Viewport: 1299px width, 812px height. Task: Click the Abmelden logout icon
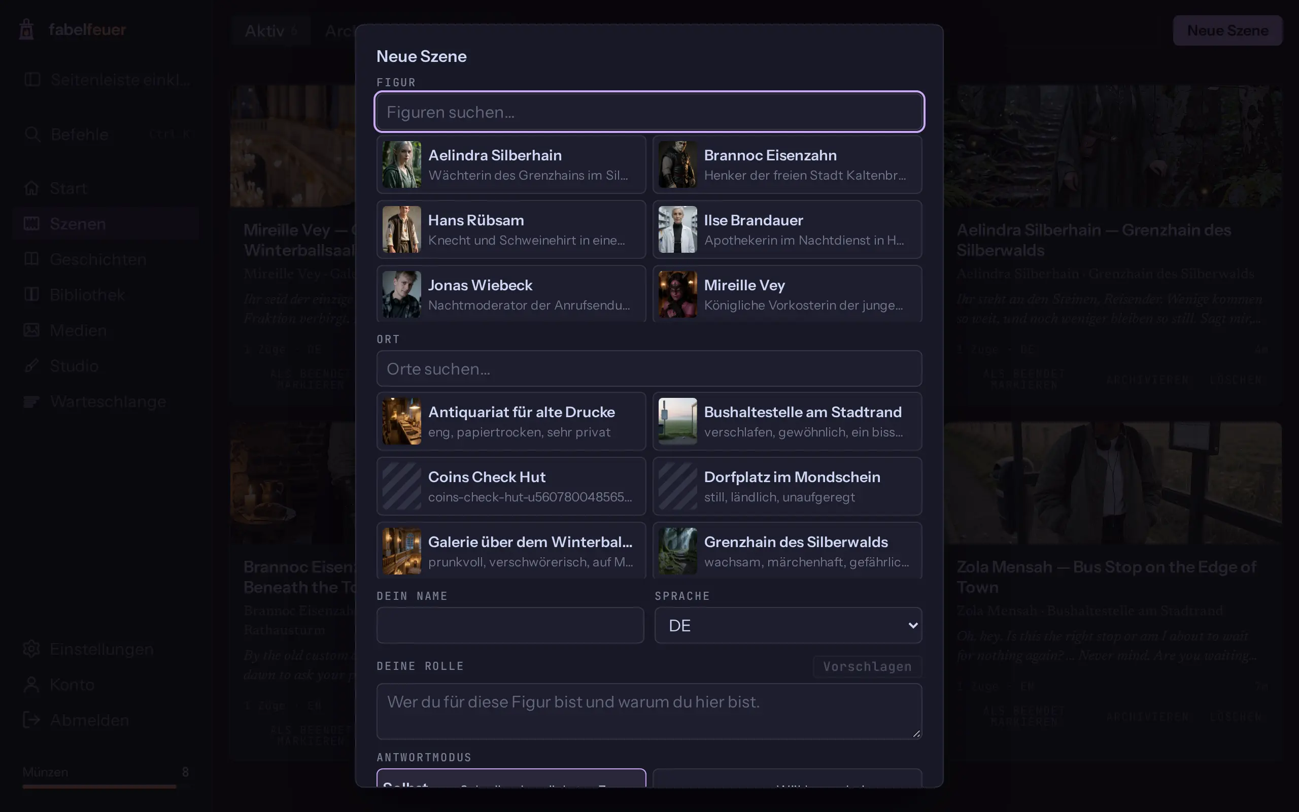[31, 720]
